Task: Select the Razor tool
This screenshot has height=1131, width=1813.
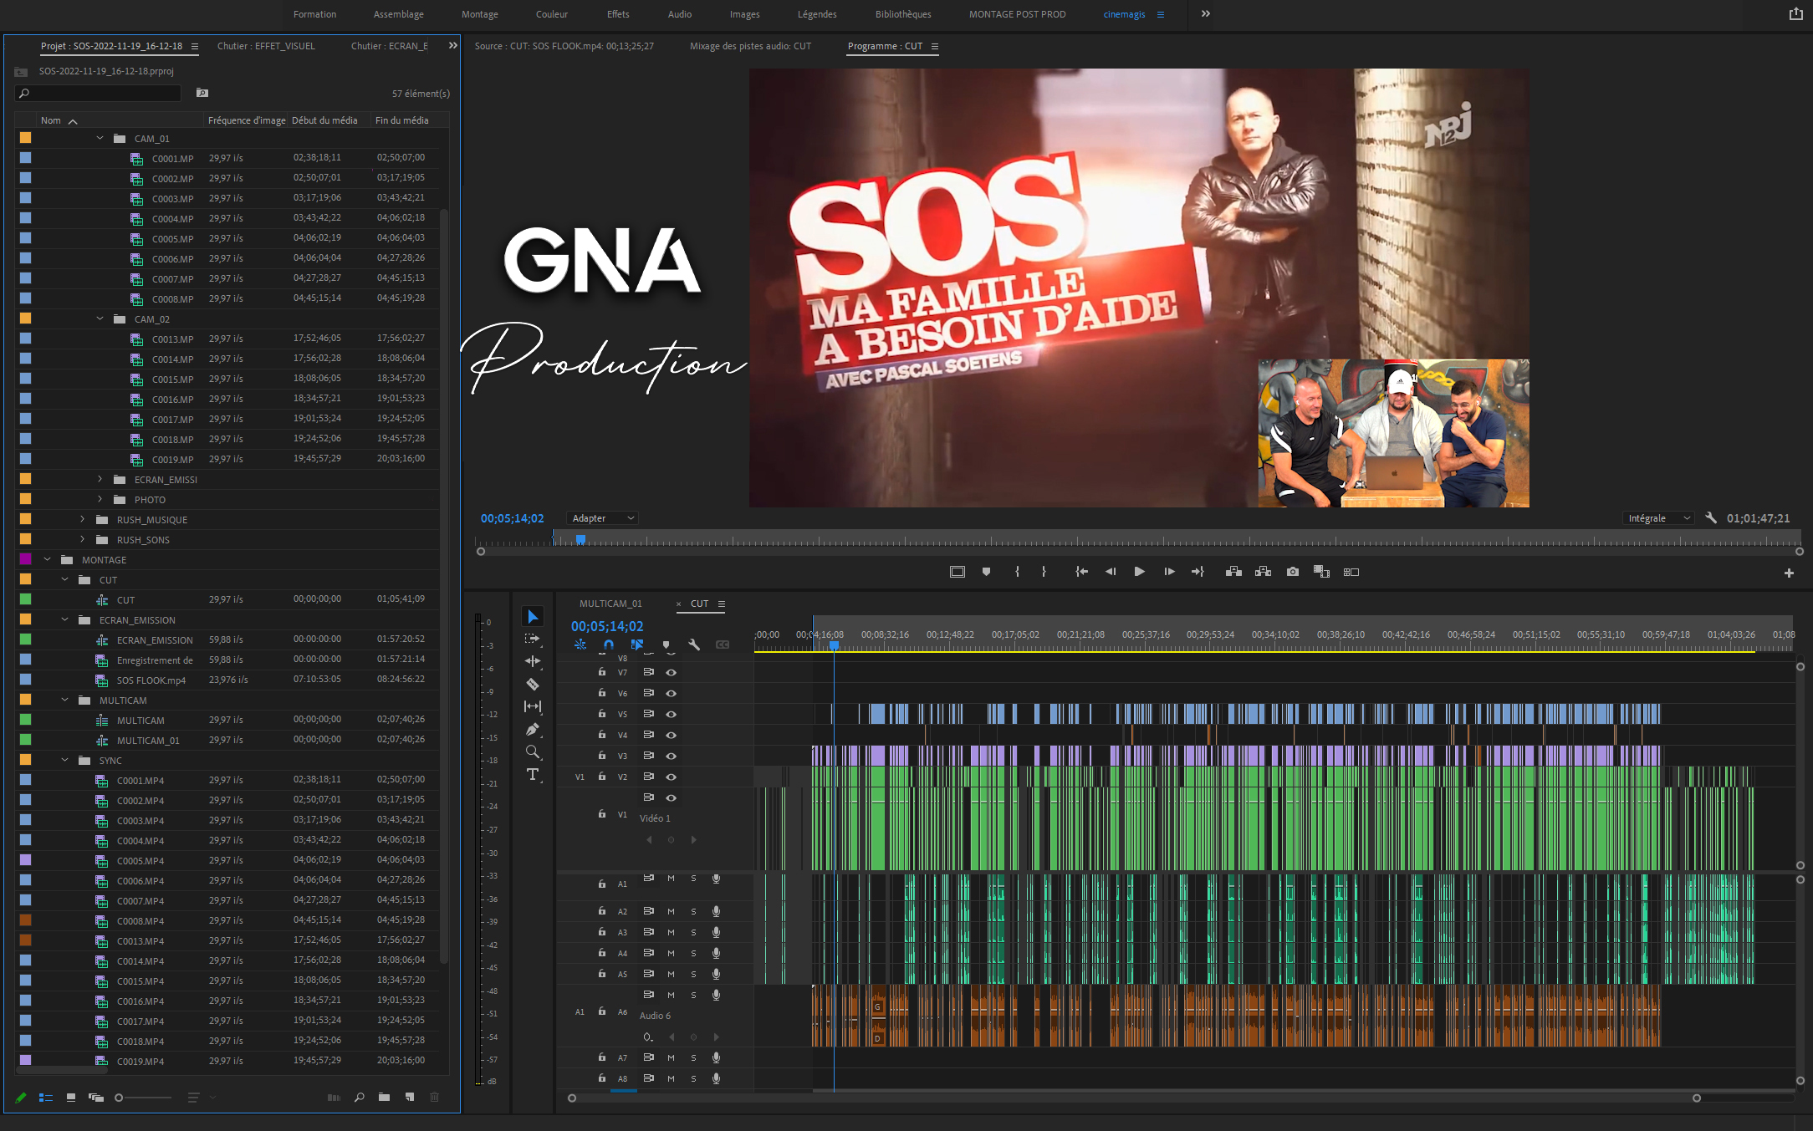Action: click(533, 684)
